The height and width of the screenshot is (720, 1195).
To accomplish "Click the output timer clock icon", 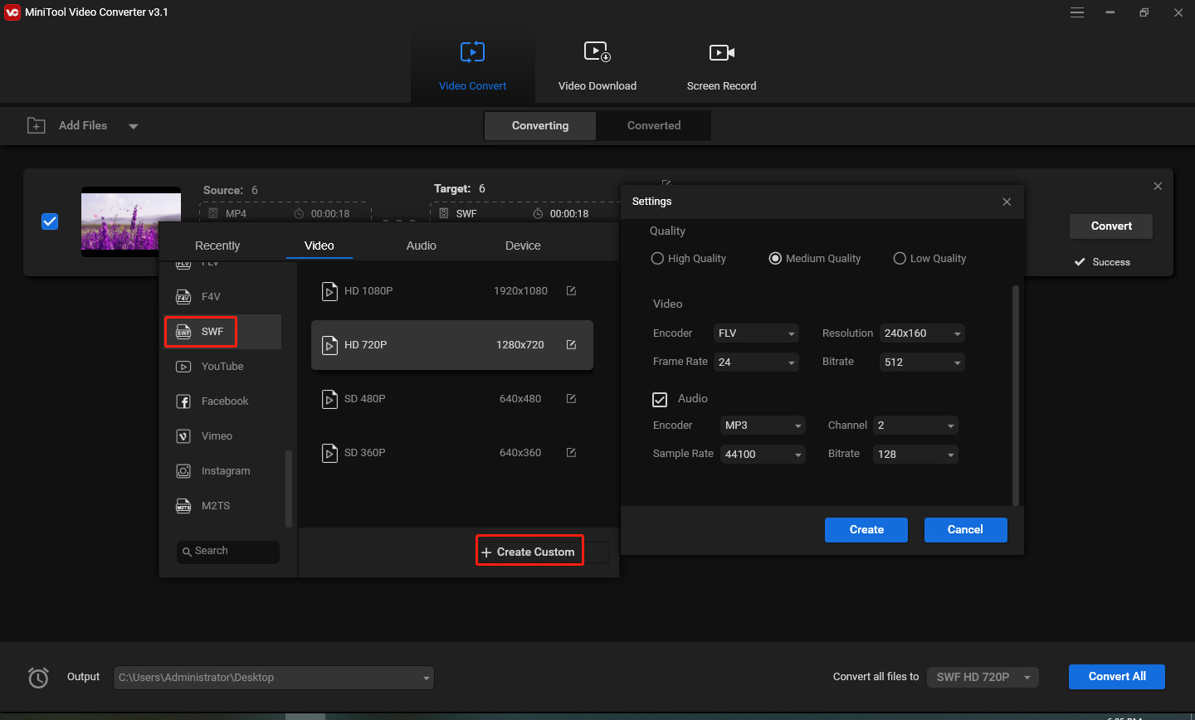I will tap(38, 678).
